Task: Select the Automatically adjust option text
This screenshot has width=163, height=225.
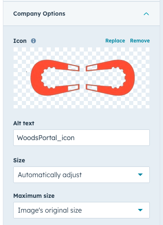Action: pos(50,175)
